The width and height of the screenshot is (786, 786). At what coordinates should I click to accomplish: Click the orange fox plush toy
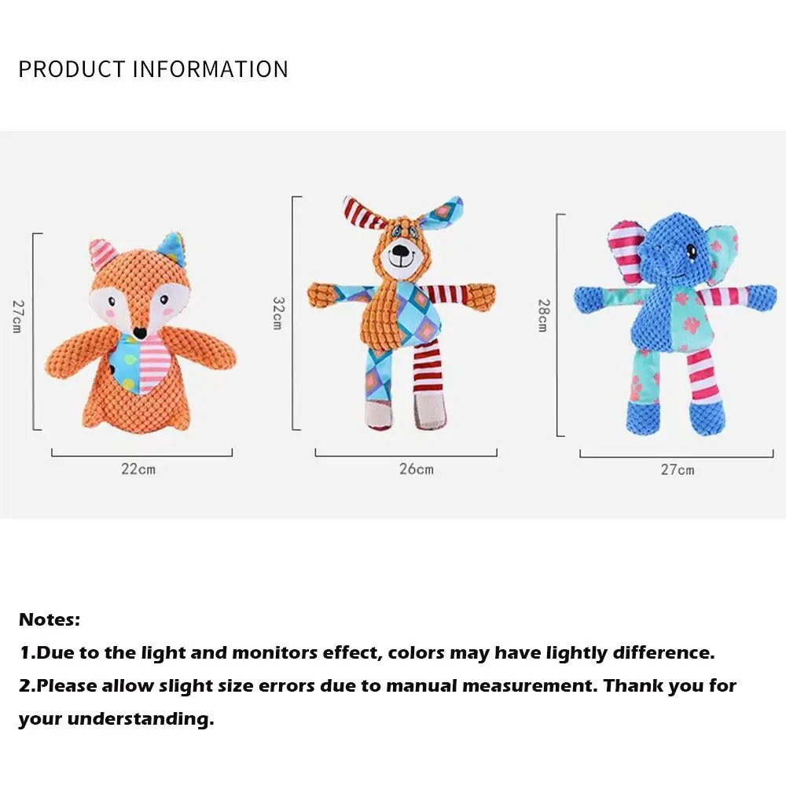click(x=142, y=338)
